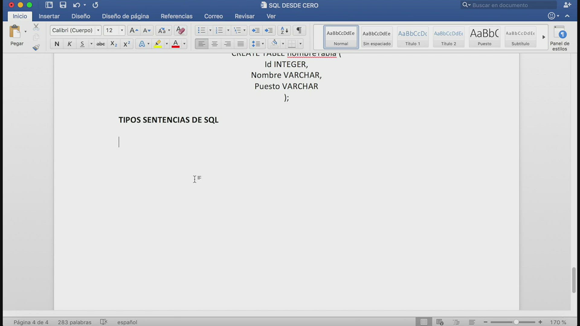Center align the paragraph

pos(214,44)
